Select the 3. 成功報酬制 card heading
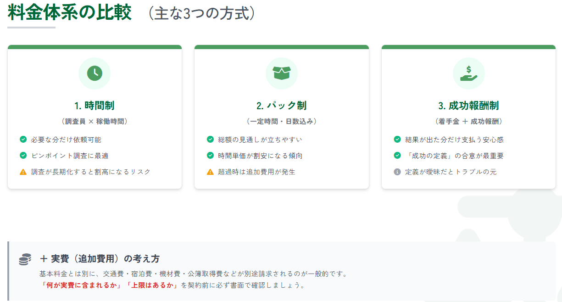The width and height of the screenshot is (562, 302). point(468,106)
